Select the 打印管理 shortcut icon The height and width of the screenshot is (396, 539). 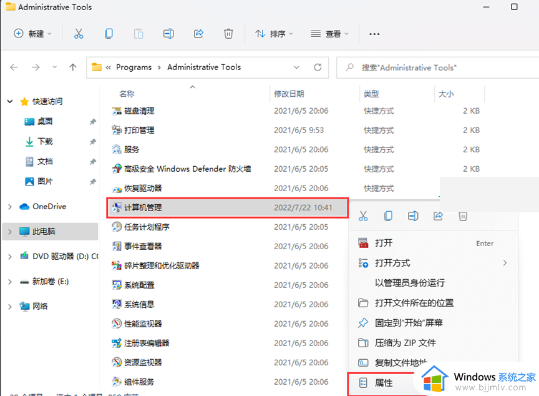117,130
